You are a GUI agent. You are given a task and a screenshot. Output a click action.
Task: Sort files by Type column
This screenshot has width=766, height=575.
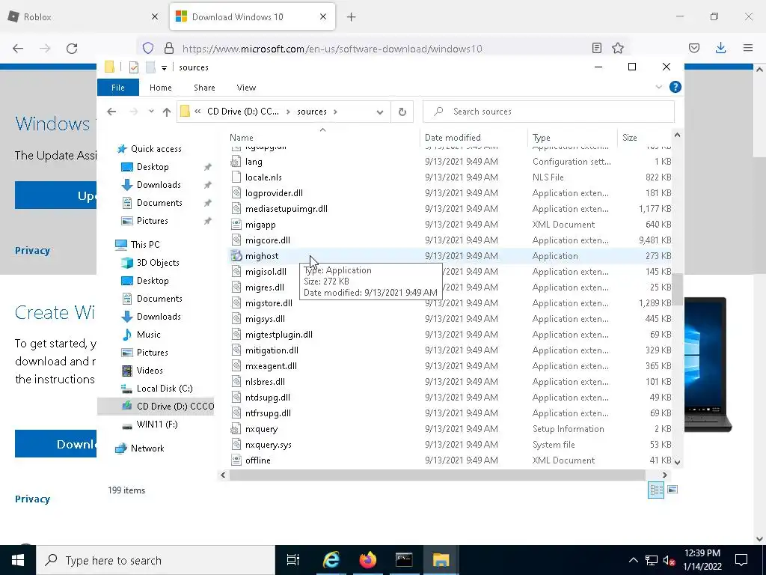(x=572, y=138)
